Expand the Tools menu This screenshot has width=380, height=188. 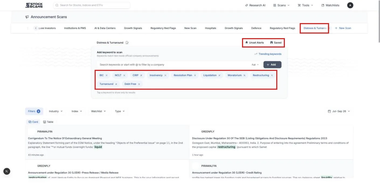pyautogui.click(x=305, y=5)
